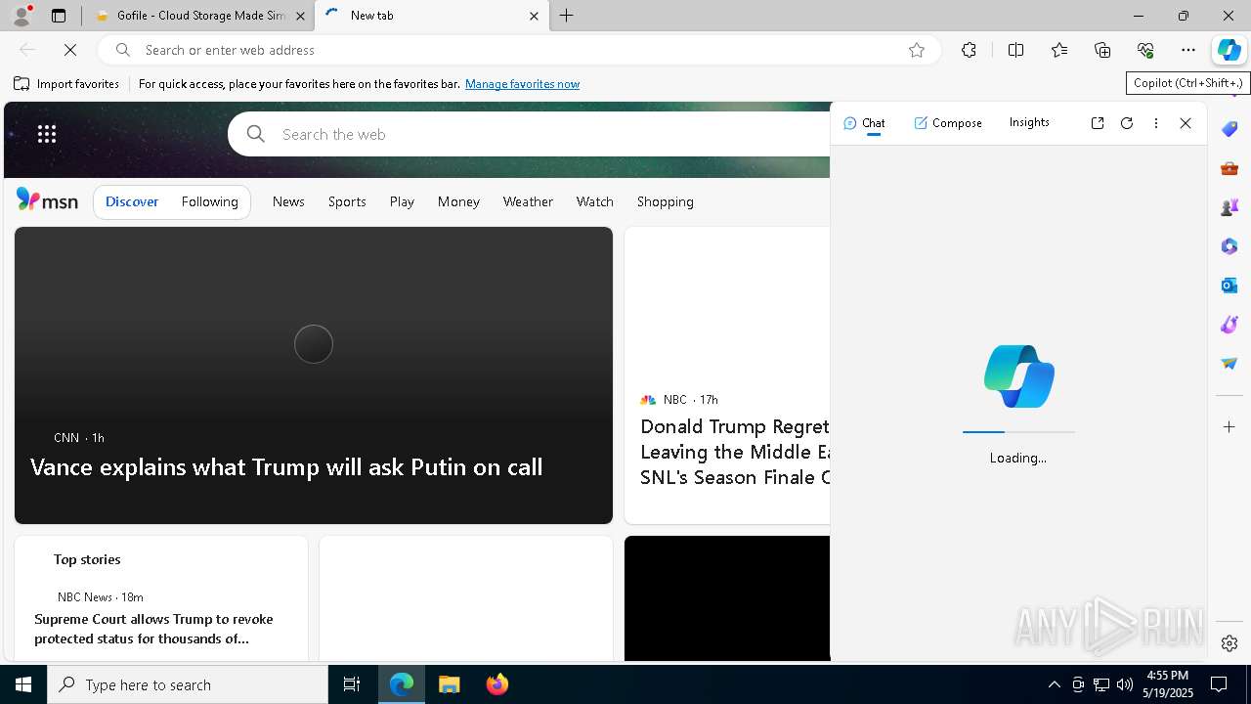Open a new tab with plus button
This screenshot has height=704, width=1251.
(567, 16)
